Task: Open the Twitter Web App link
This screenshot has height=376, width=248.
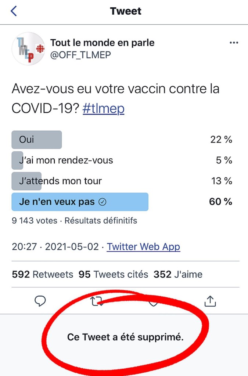Action: [143, 246]
